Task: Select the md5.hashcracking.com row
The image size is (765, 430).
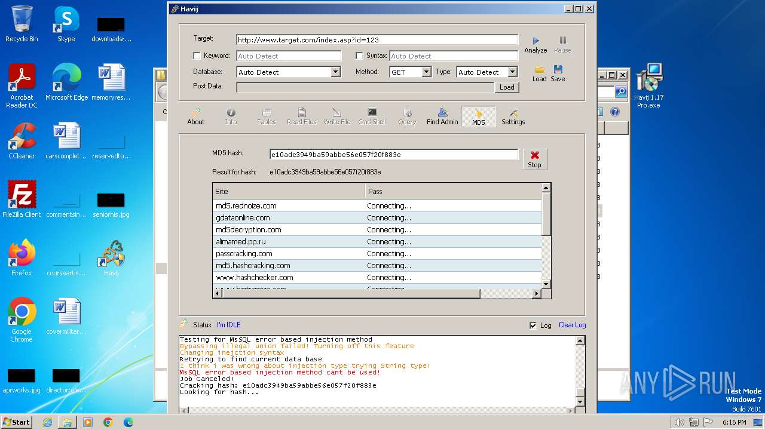Action: click(377, 265)
